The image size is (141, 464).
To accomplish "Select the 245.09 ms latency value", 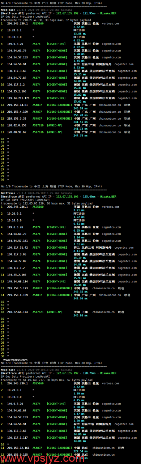I will pos(80,108).
